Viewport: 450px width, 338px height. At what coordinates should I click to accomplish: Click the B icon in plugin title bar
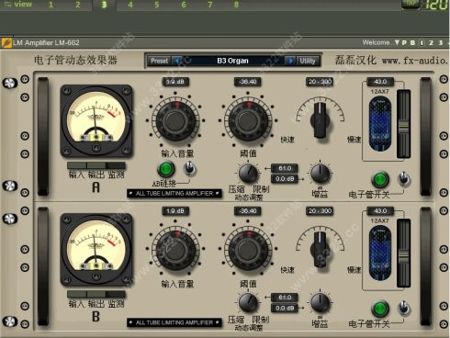click(x=412, y=42)
